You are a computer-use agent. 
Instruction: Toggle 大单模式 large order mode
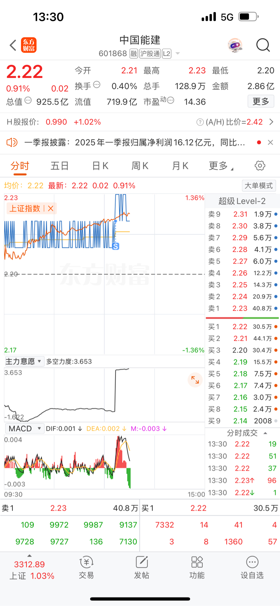(259, 186)
